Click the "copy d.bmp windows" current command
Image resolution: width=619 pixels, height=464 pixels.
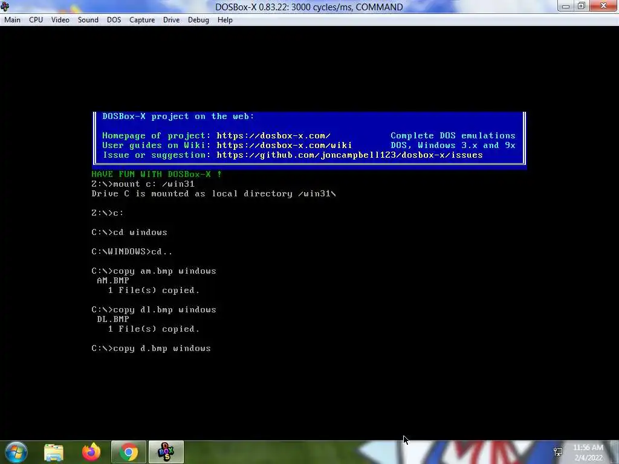[x=151, y=349]
